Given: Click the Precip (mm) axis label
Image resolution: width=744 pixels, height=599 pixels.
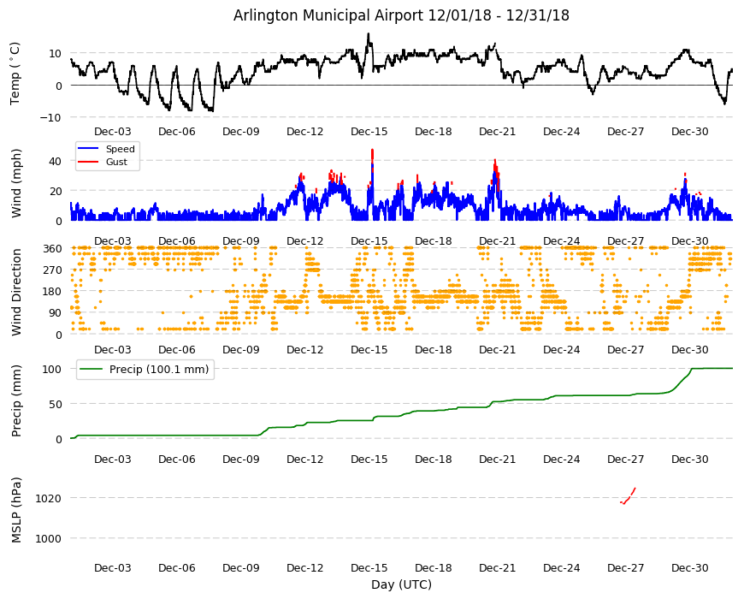Looking at the screenshot, I should [16, 400].
